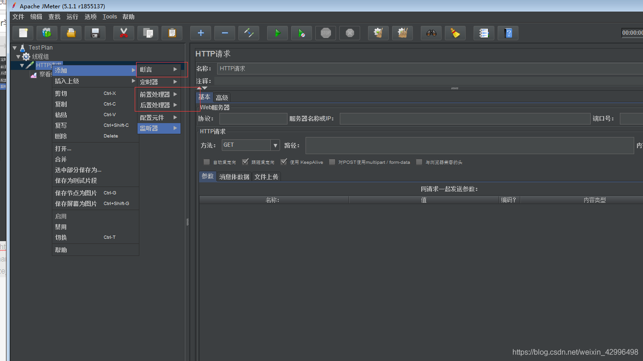Open the Function Helper list icon

click(484, 33)
